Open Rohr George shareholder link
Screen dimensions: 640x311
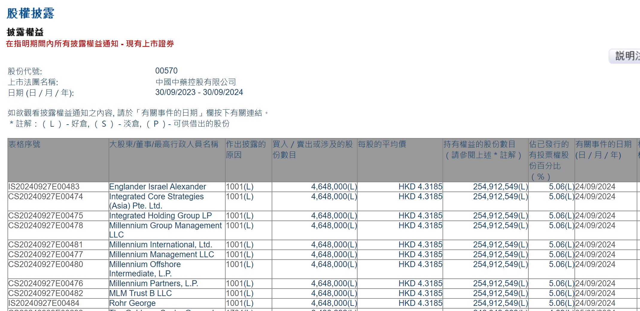tap(133, 303)
